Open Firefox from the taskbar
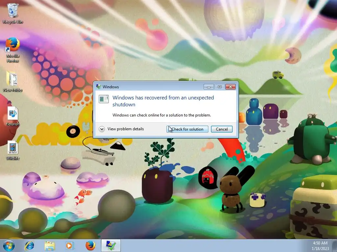Viewport: 337px width, 252px height. click(x=90, y=245)
